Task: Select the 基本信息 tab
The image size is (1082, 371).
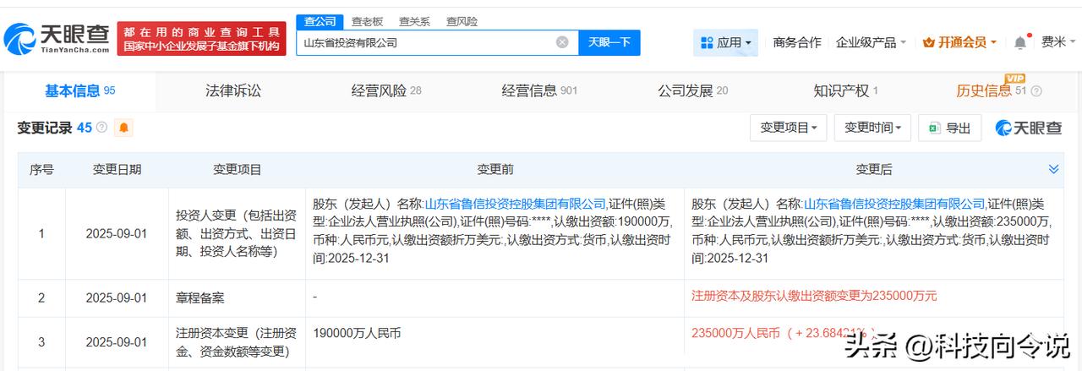Action: (79, 90)
